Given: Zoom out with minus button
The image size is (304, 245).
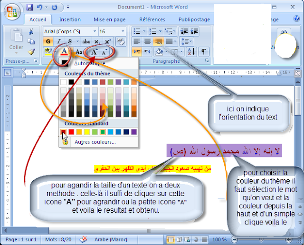Looking at the screenshot, I should (x=234, y=240).
